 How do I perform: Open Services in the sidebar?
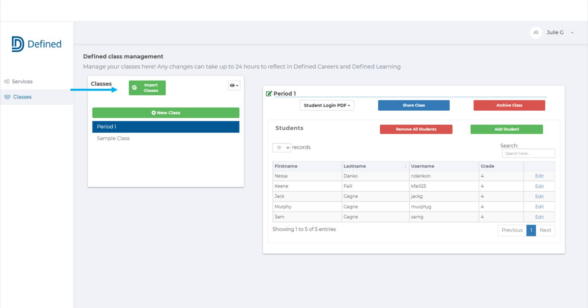coord(22,81)
